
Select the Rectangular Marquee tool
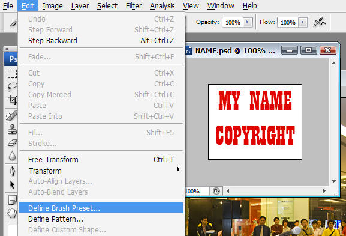tap(12, 74)
